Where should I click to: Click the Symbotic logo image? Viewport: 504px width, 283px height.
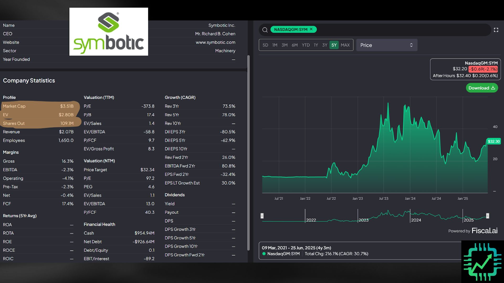[109, 32]
